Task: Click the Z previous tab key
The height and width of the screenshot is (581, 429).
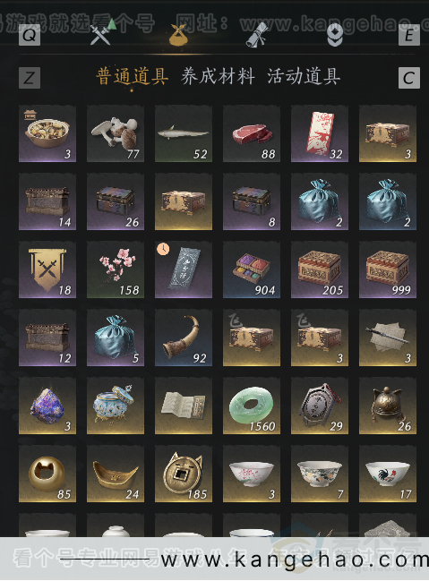Action: pyautogui.click(x=30, y=78)
